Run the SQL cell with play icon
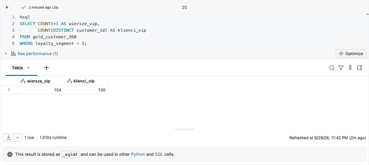This screenshot has height=165, width=369. (7, 7)
